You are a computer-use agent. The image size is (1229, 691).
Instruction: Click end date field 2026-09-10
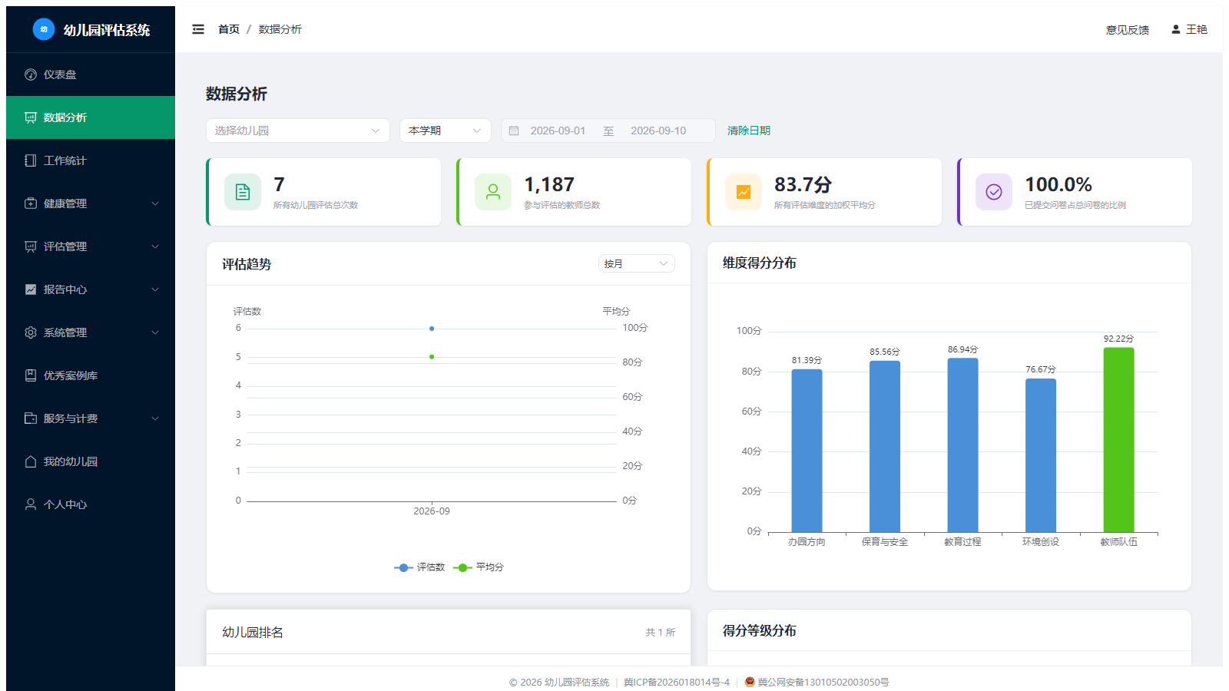click(x=658, y=131)
